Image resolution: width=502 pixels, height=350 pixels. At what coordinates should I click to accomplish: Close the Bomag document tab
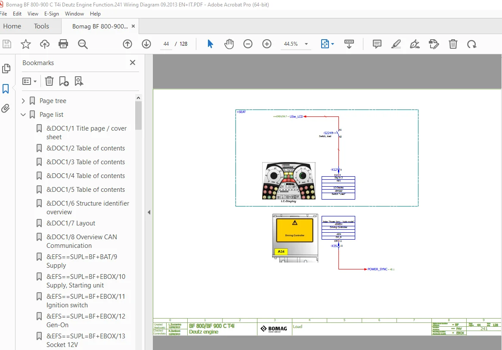[133, 26]
